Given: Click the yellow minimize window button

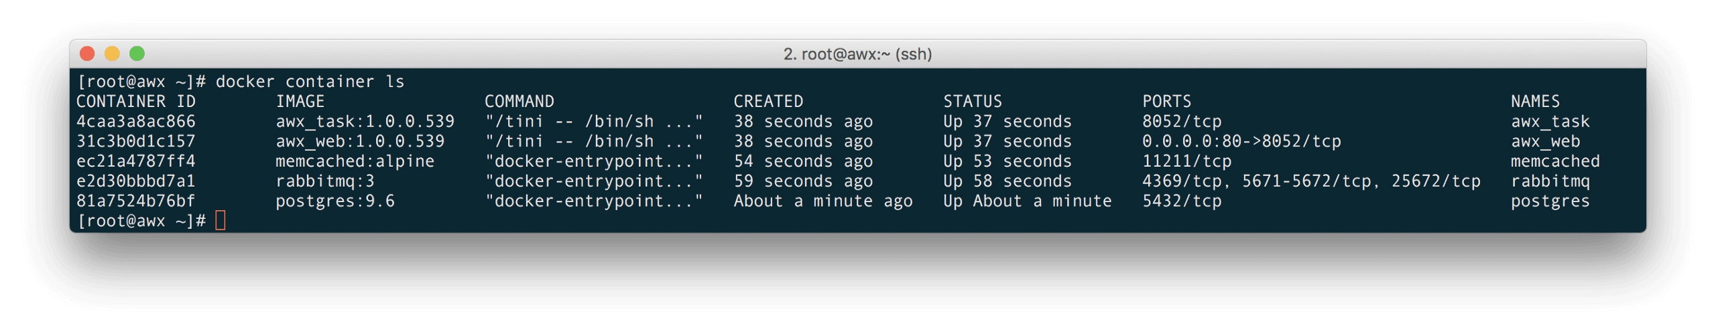Looking at the screenshot, I should [112, 54].
